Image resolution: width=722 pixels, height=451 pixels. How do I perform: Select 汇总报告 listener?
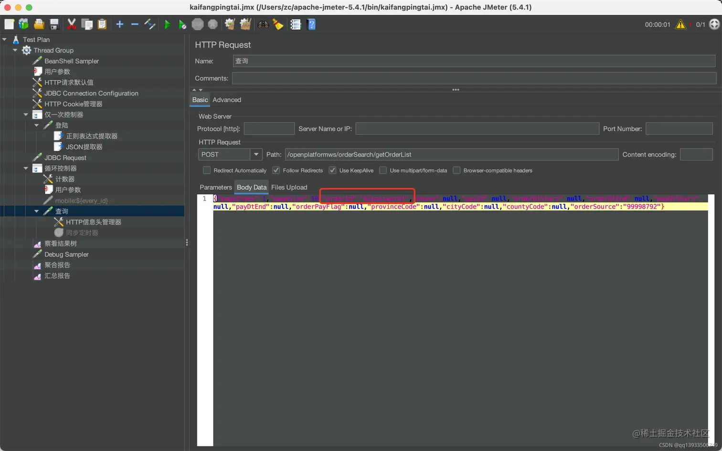point(57,276)
